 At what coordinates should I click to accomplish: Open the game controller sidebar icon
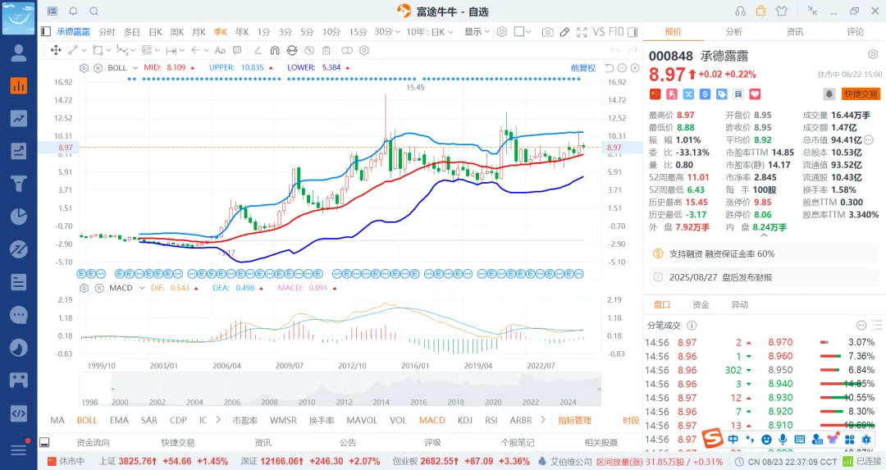tap(19, 380)
